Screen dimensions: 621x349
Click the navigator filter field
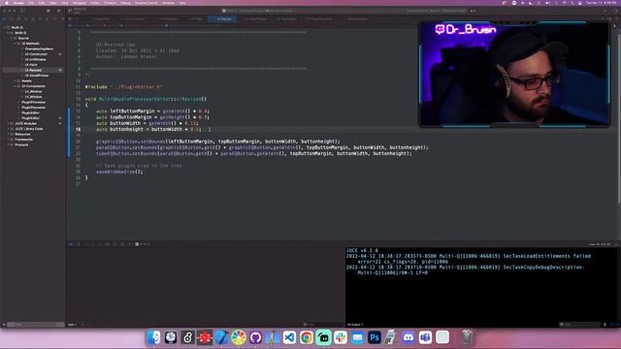36,325
